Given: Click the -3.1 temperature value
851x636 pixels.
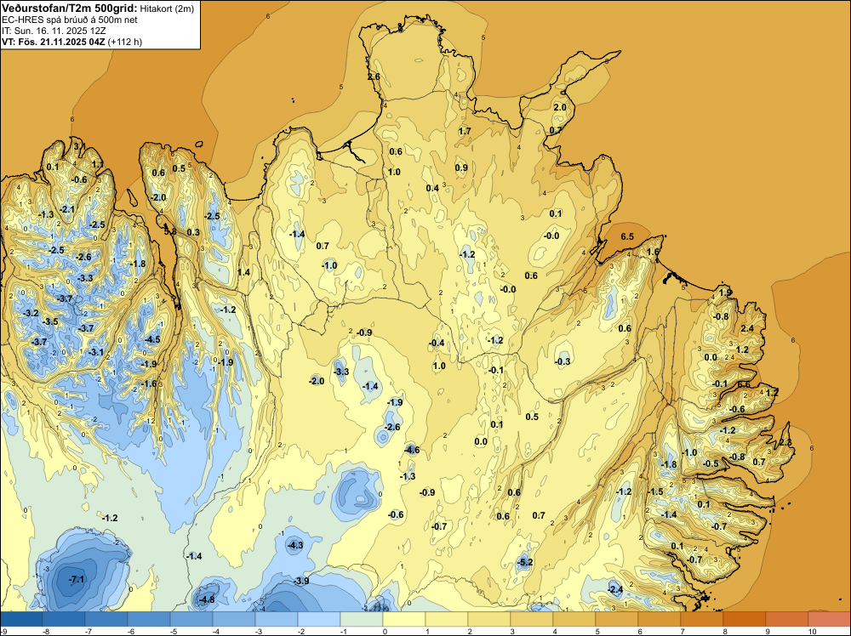Looking at the screenshot, I should pos(96,352).
